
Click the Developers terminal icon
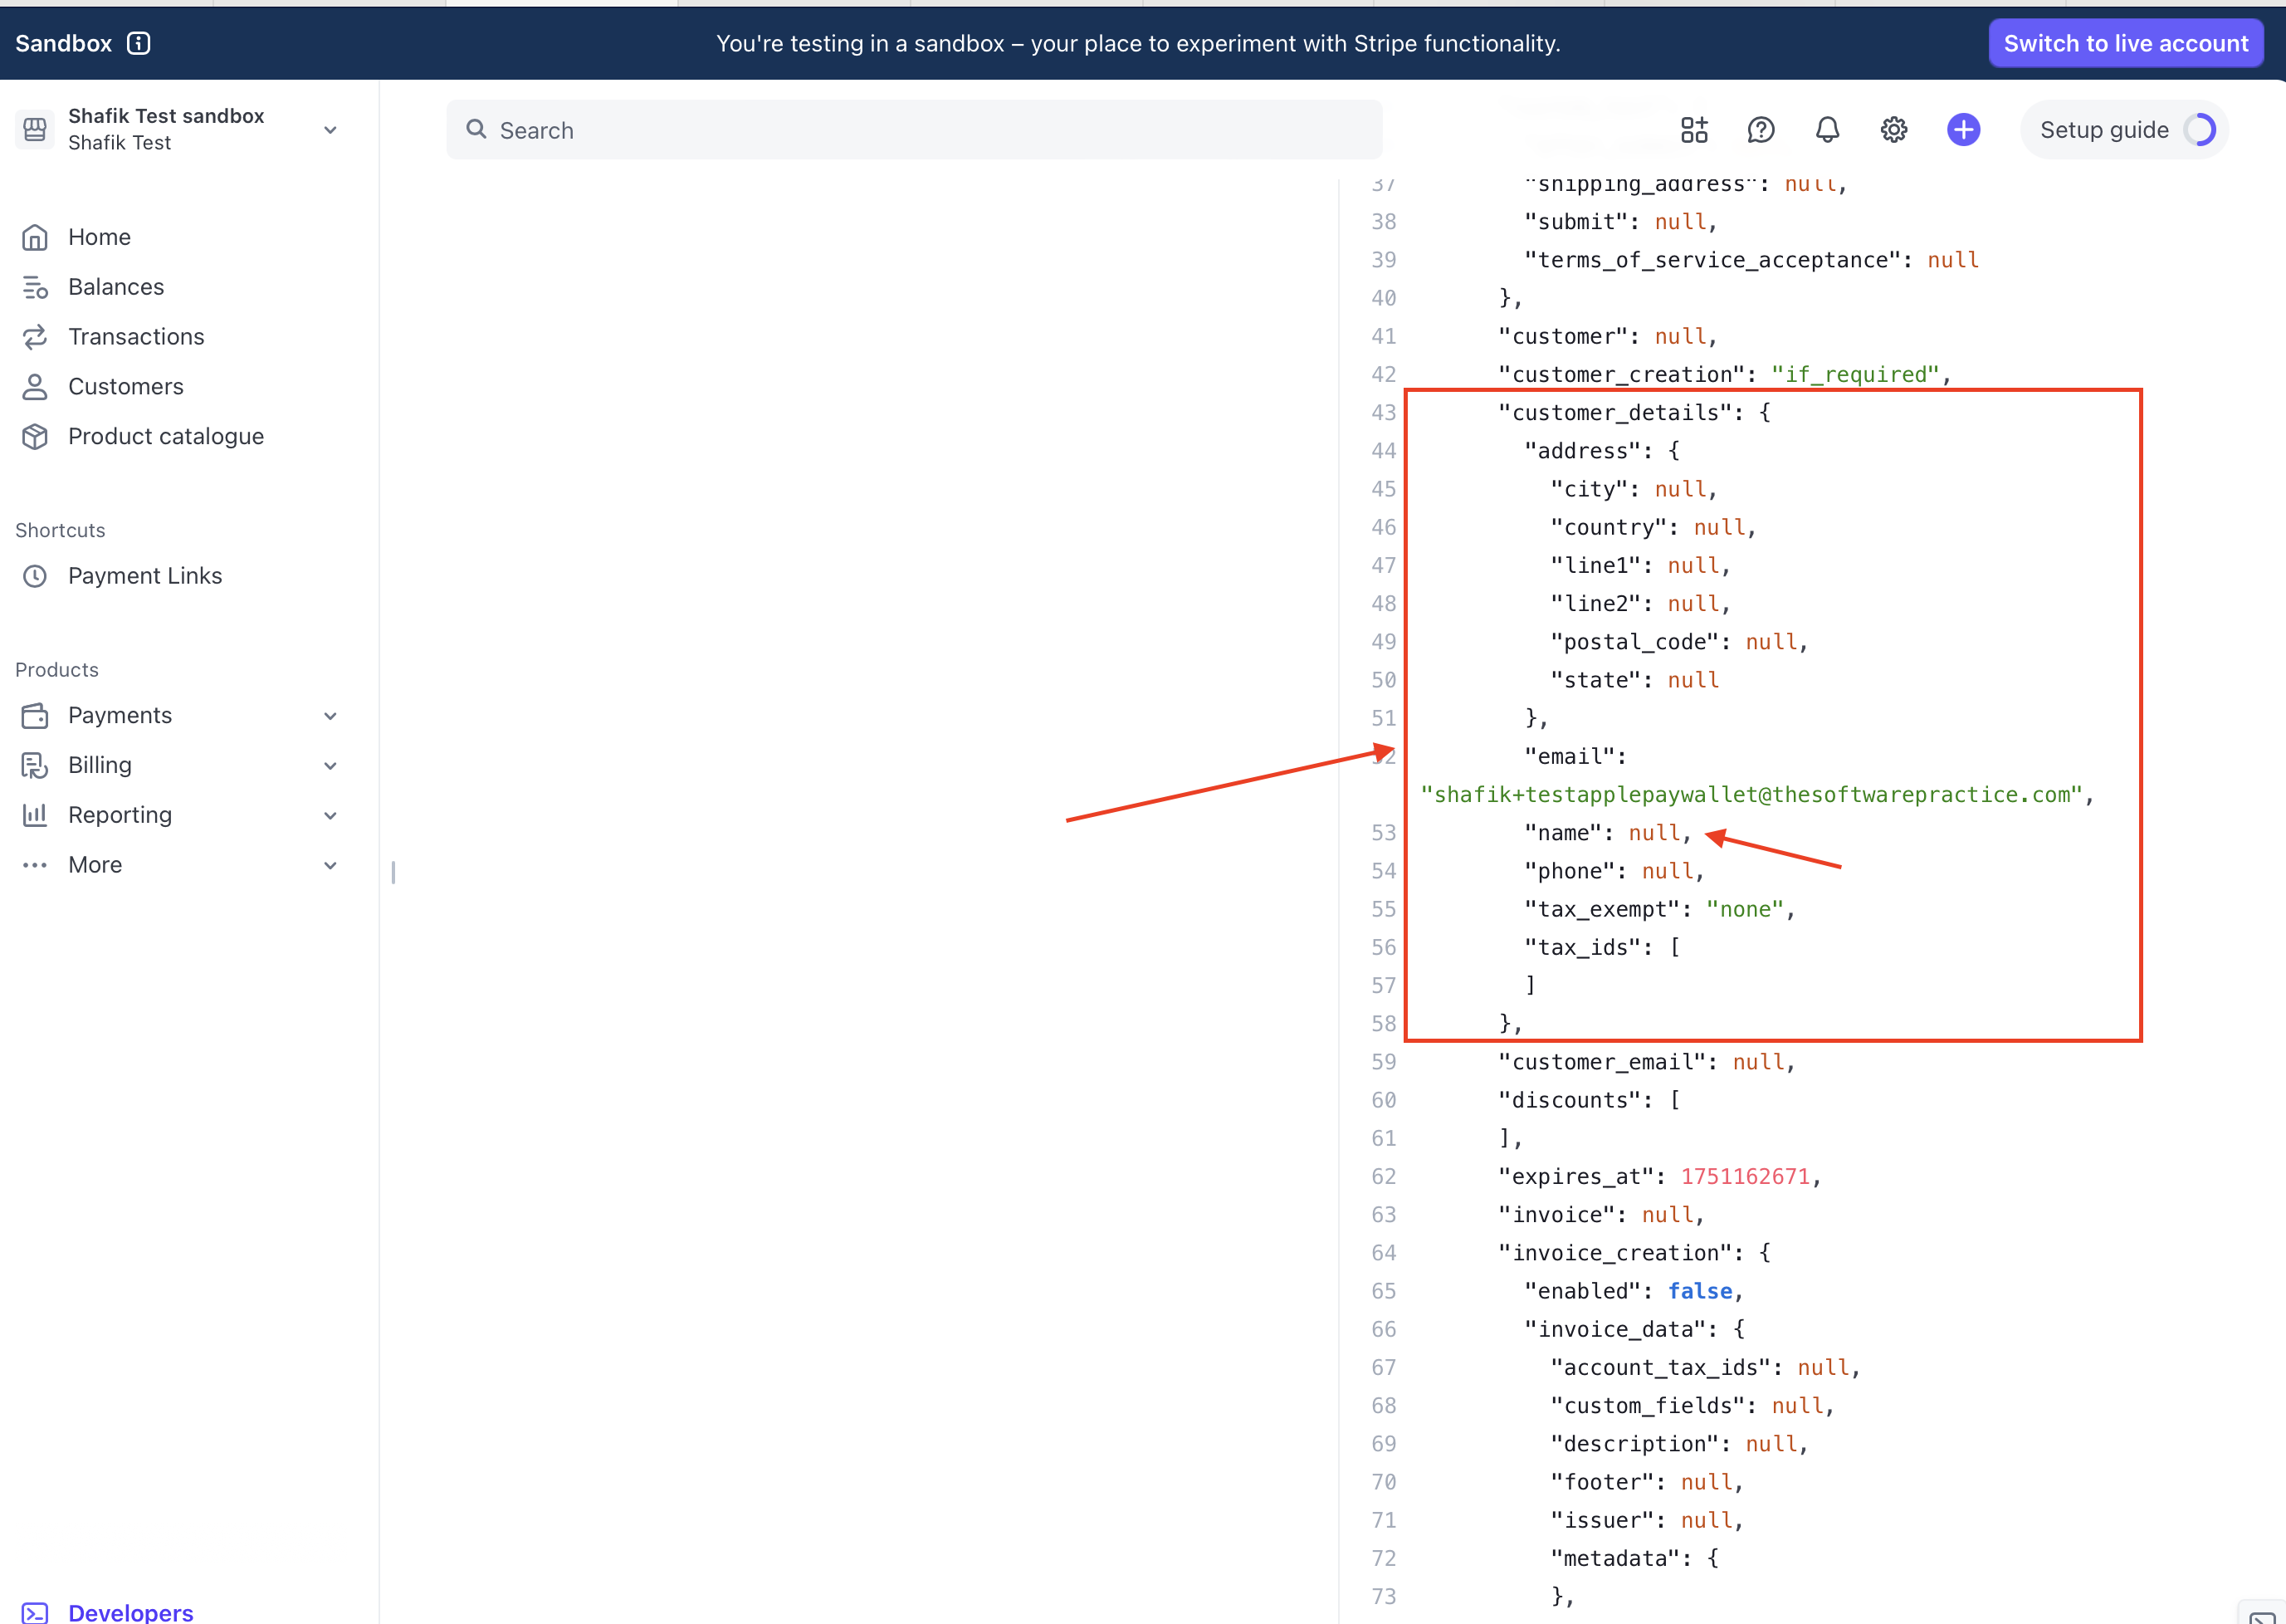(35, 1613)
